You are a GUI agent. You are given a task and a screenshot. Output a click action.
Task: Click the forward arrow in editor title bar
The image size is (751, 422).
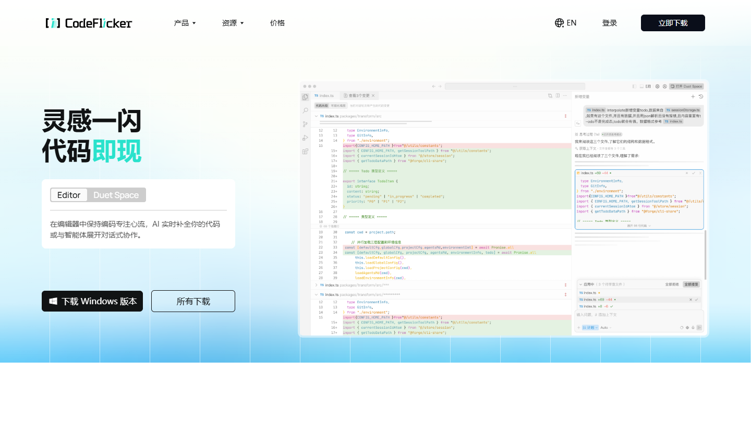pos(440,86)
